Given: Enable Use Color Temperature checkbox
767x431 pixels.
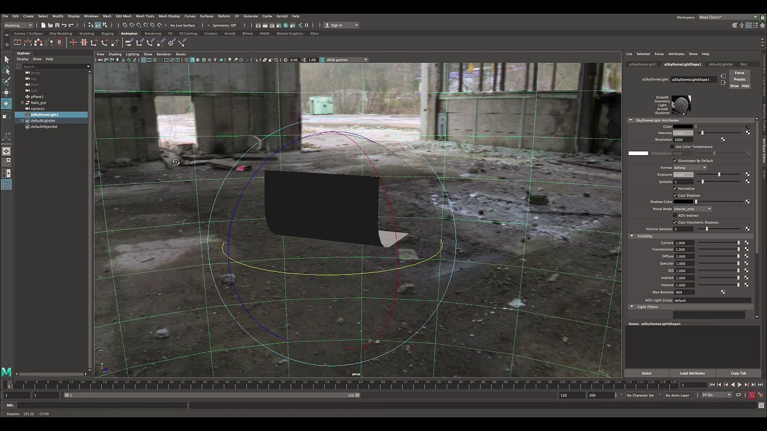Looking at the screenshot, I should click(x=672, y=147).
